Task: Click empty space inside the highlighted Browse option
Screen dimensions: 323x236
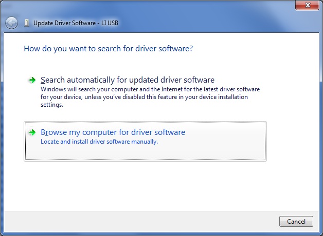Action: click(x=226, y=149)
